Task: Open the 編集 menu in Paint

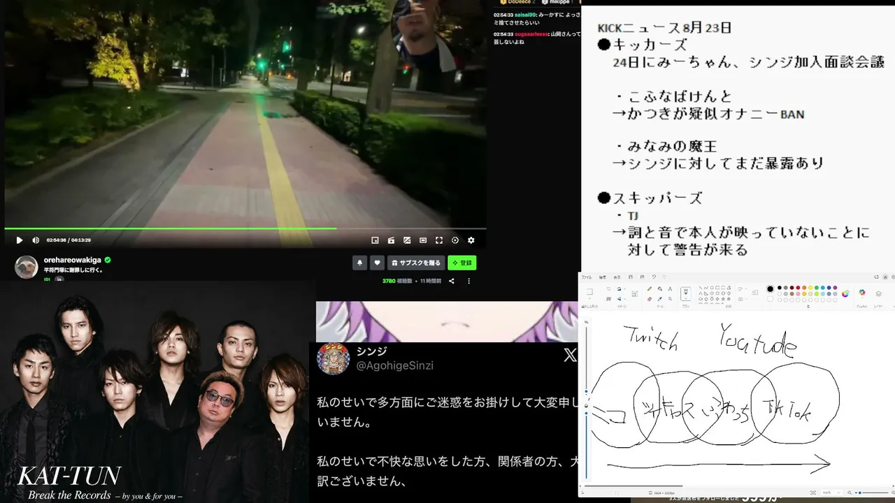Action: (x=603, y=277)
